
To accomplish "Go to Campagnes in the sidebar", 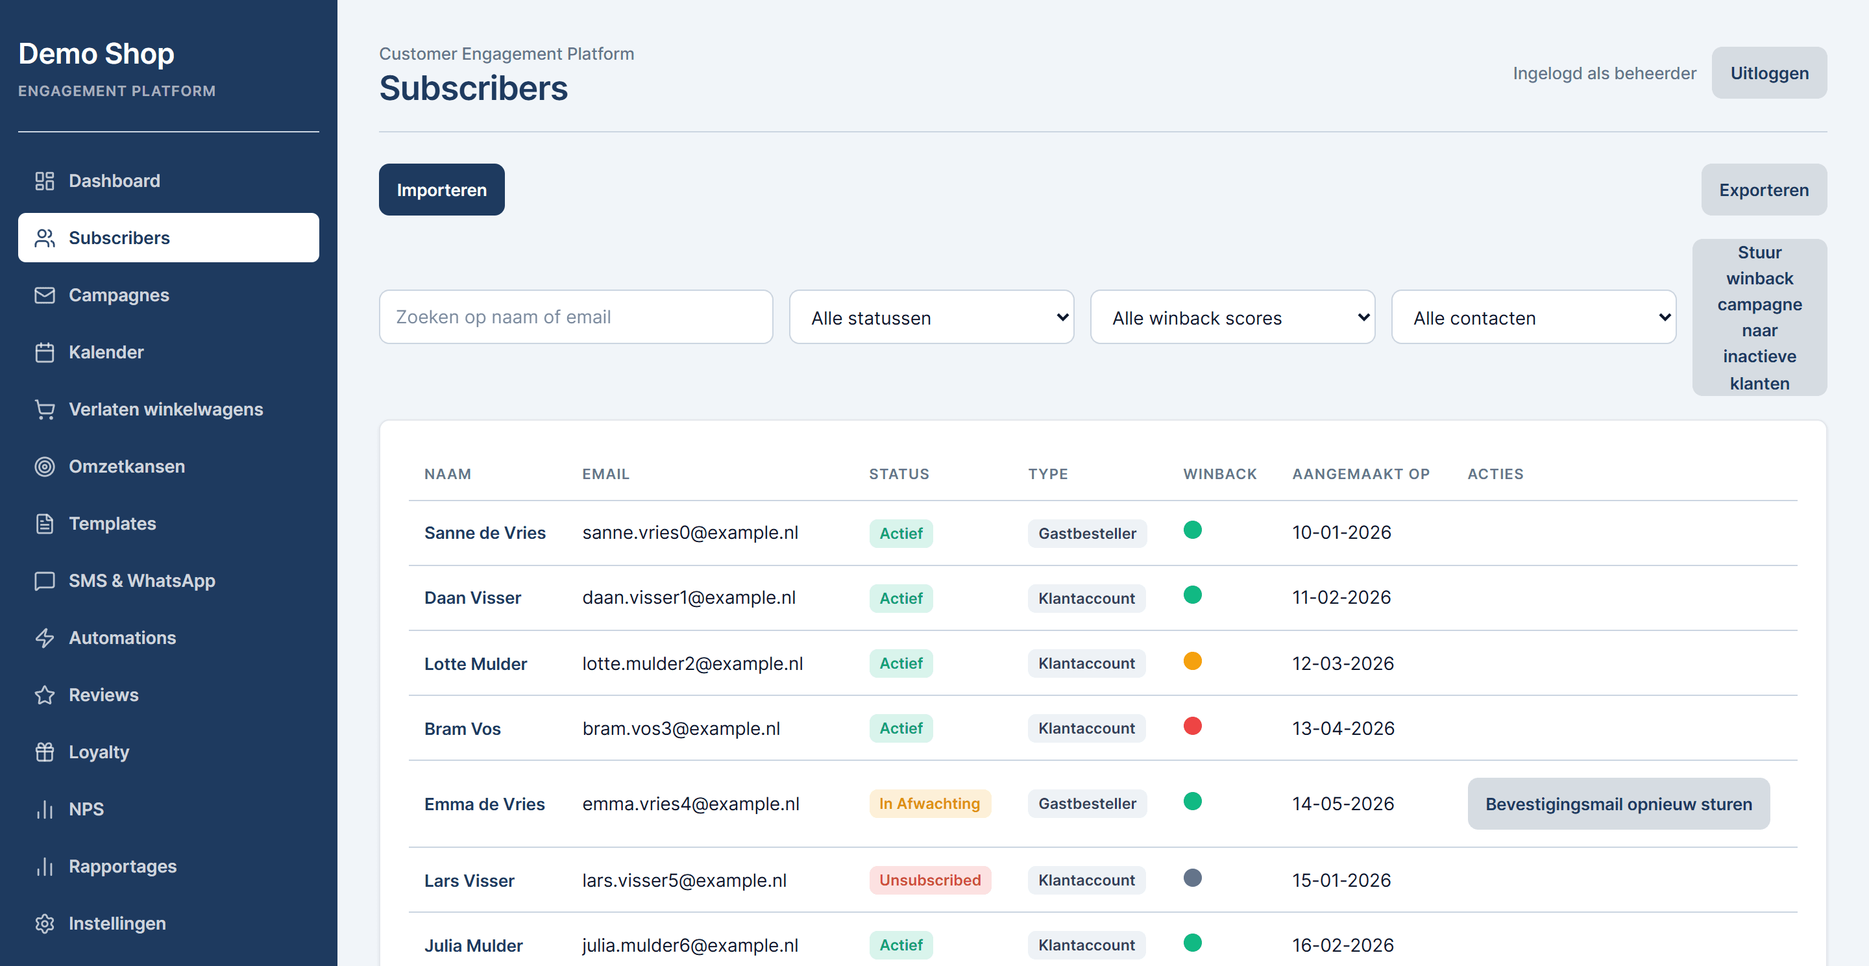I will 168,295.
